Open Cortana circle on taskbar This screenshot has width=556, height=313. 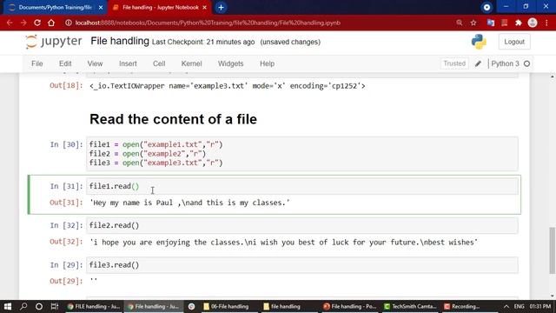tap(39, 306)
